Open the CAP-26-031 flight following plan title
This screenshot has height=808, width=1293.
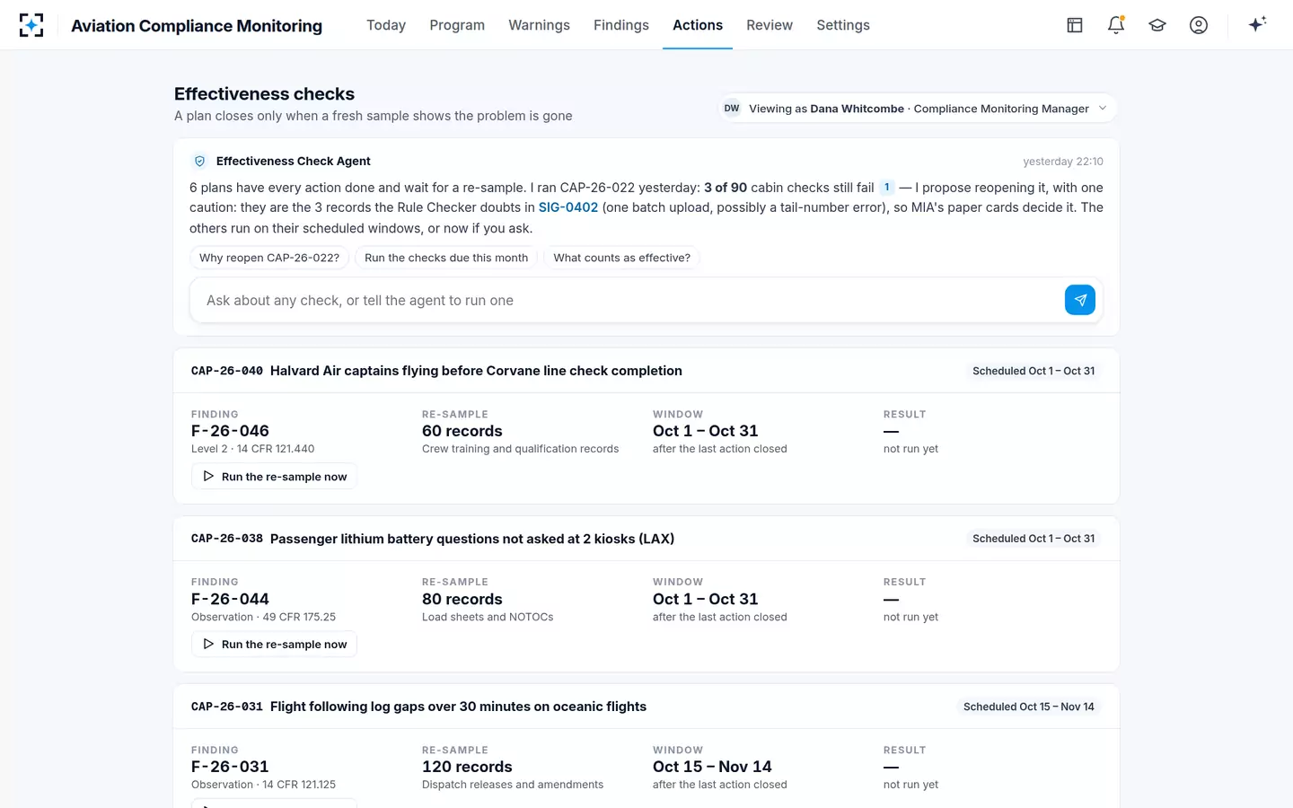point(458,707)
